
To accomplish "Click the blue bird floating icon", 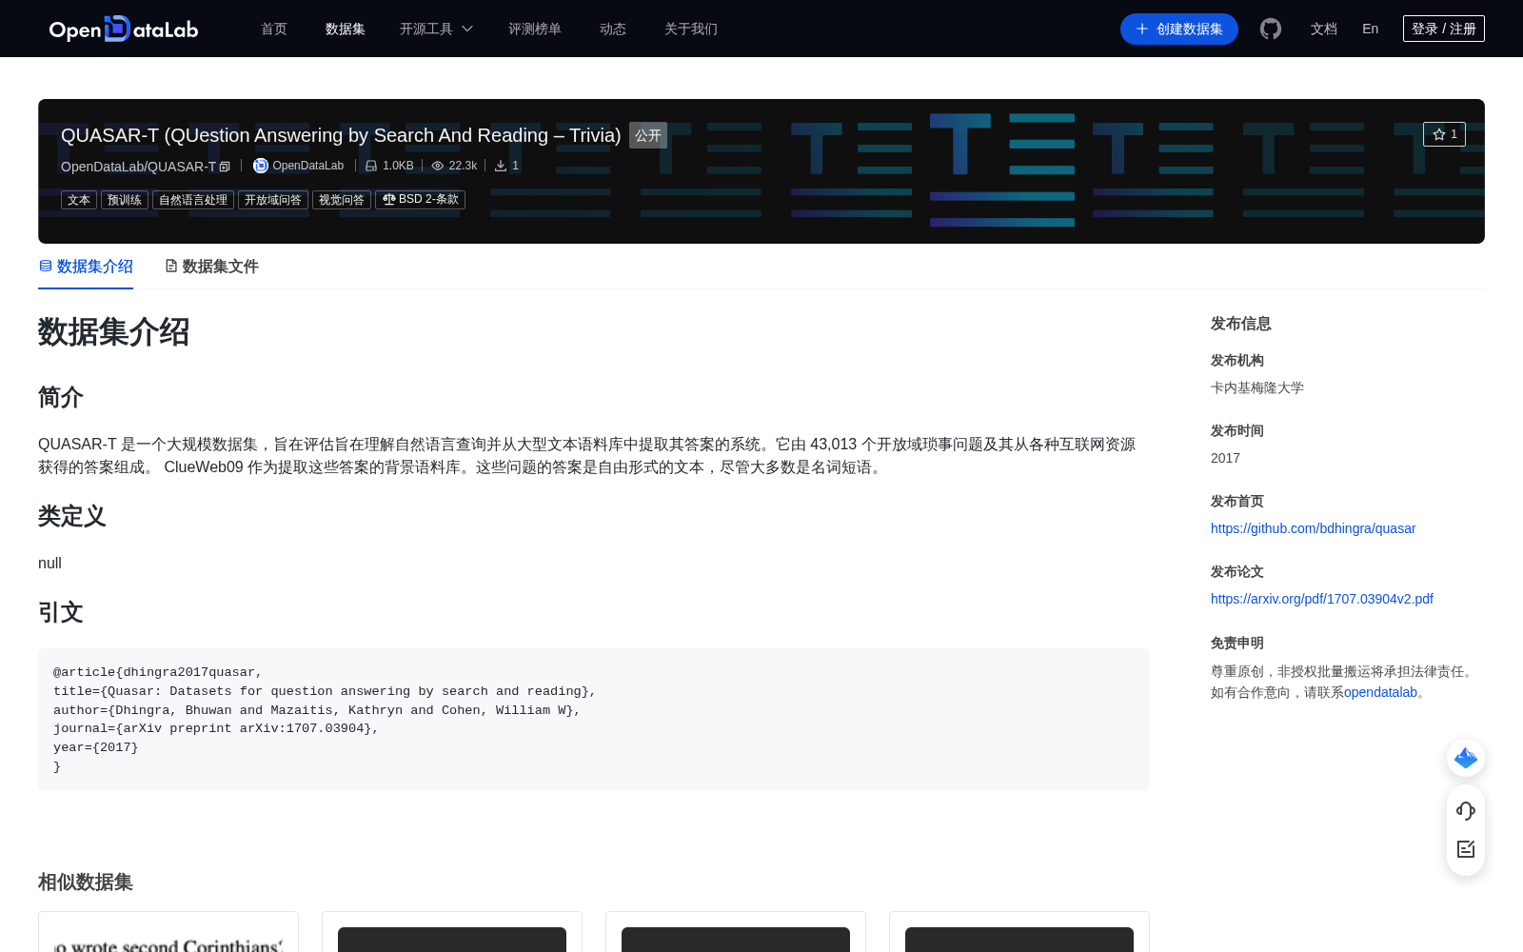I will 1466,758.
